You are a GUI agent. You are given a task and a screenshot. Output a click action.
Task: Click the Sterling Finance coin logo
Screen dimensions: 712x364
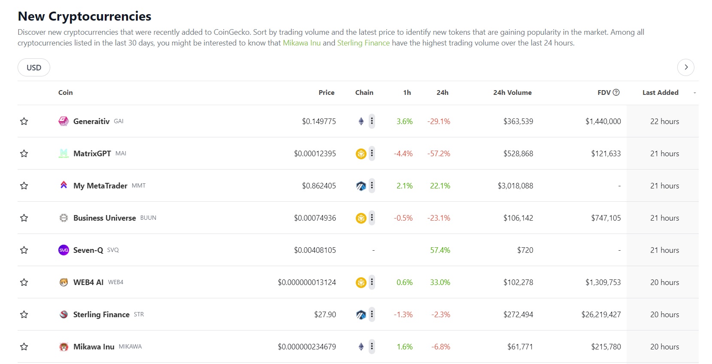click(64, 315)
